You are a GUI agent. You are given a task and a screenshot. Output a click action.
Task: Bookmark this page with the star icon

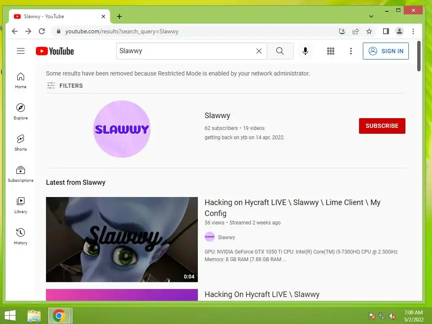pyautogui.click(x=369, y=31)
